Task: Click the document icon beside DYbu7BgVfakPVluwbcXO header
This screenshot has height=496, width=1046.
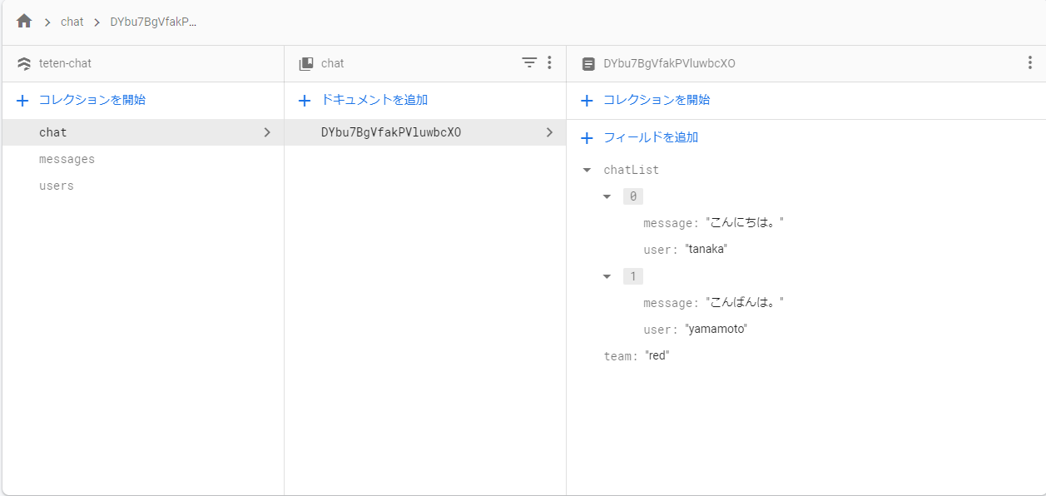Action: coord(588,63)
